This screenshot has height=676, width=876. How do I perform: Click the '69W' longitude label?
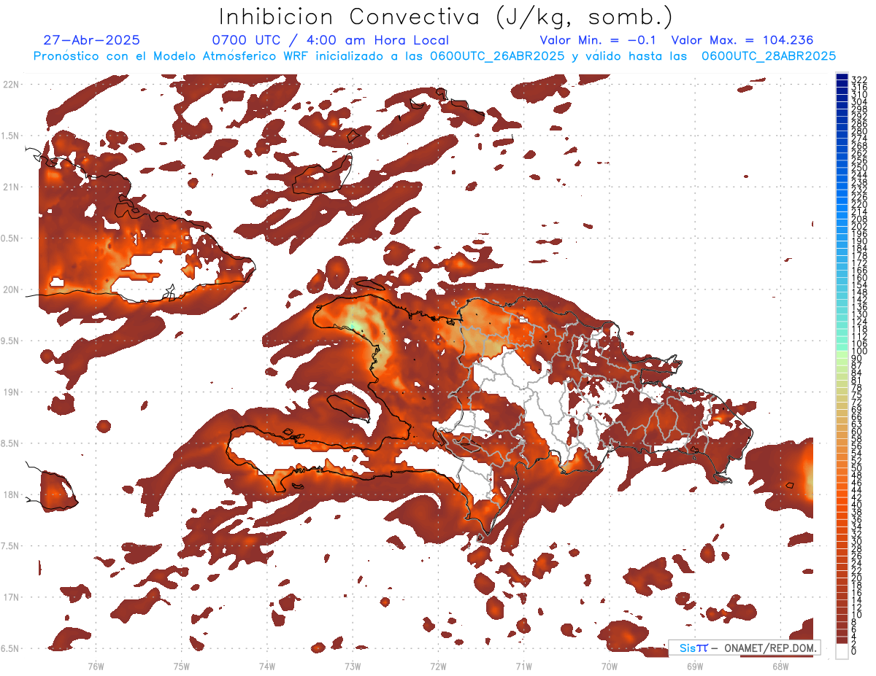695,666
